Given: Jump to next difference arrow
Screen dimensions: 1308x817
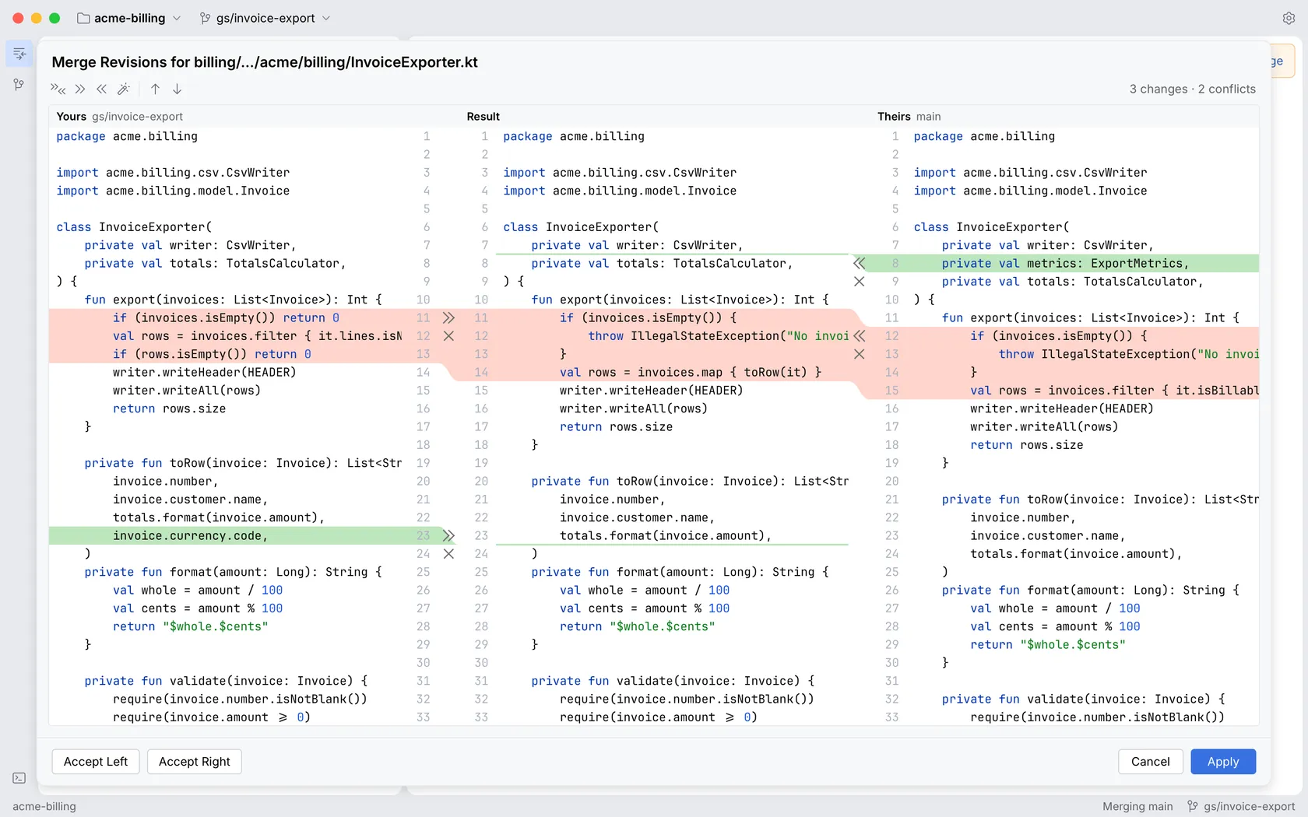Looking at the screenshot, I should pos(177,89).
